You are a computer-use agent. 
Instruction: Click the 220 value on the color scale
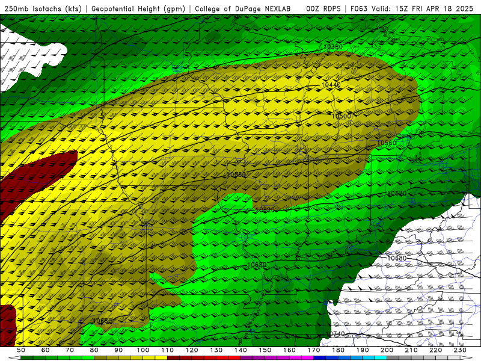(x=436, y=350)
